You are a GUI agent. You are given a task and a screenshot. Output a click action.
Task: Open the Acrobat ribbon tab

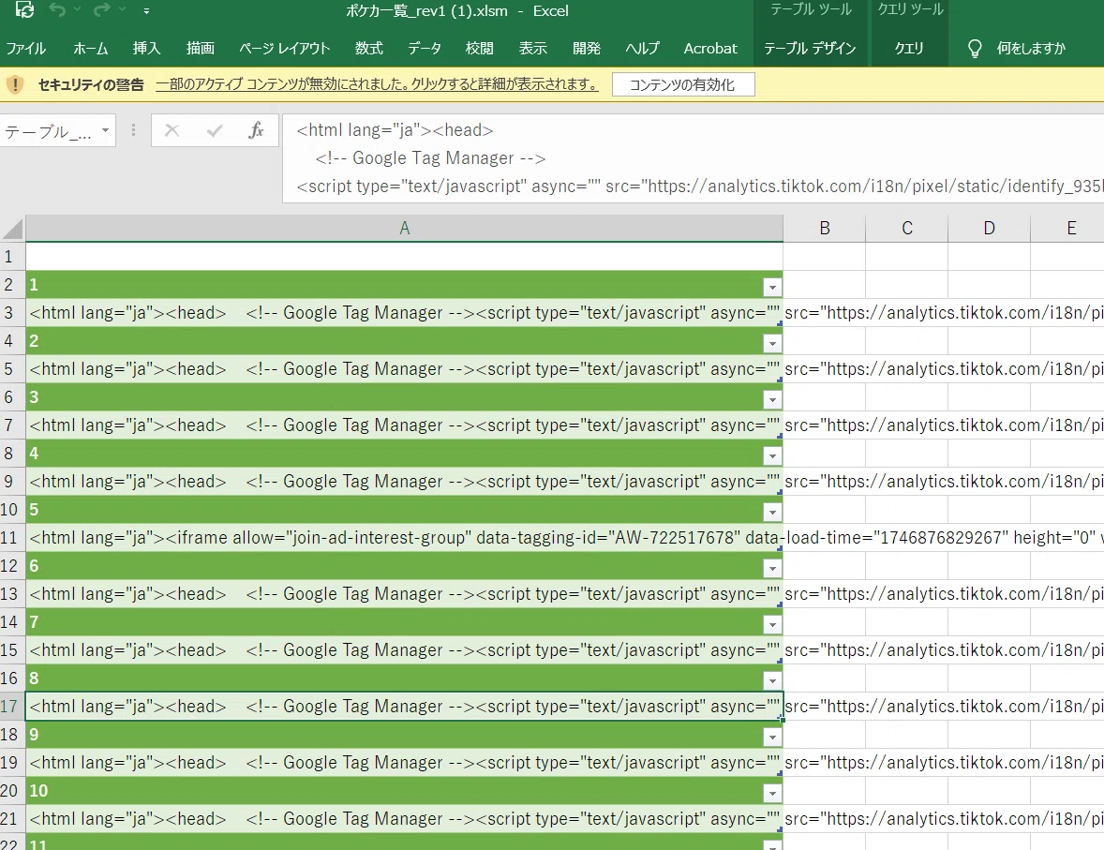pos(710,48)
